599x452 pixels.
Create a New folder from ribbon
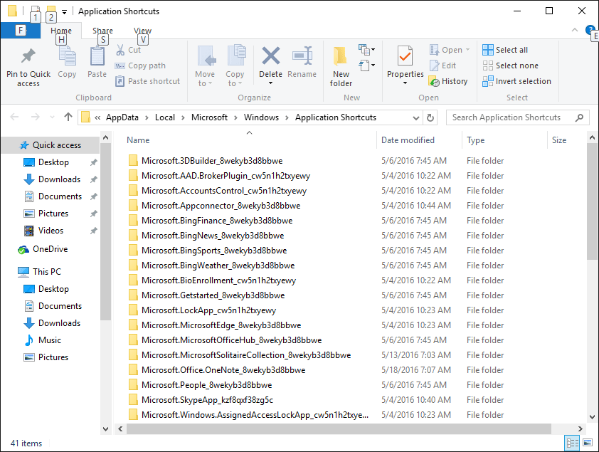[x=341, y=63]
